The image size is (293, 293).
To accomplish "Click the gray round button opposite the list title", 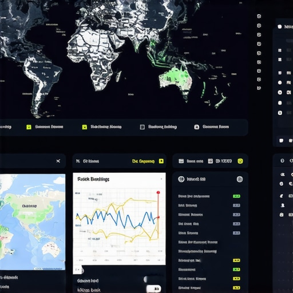I will pyautogui.click(x=240, y=179).
